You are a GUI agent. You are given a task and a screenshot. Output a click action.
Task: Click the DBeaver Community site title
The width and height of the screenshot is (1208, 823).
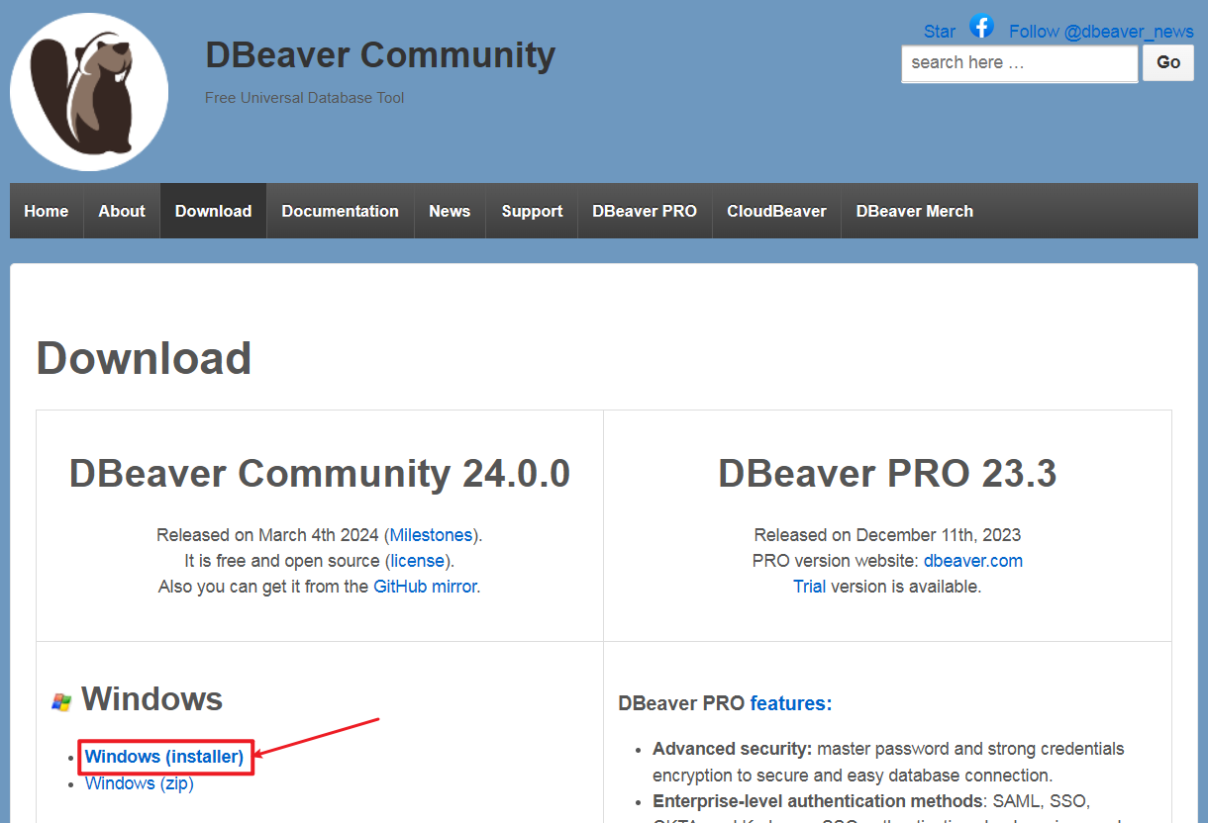[380, 55]
